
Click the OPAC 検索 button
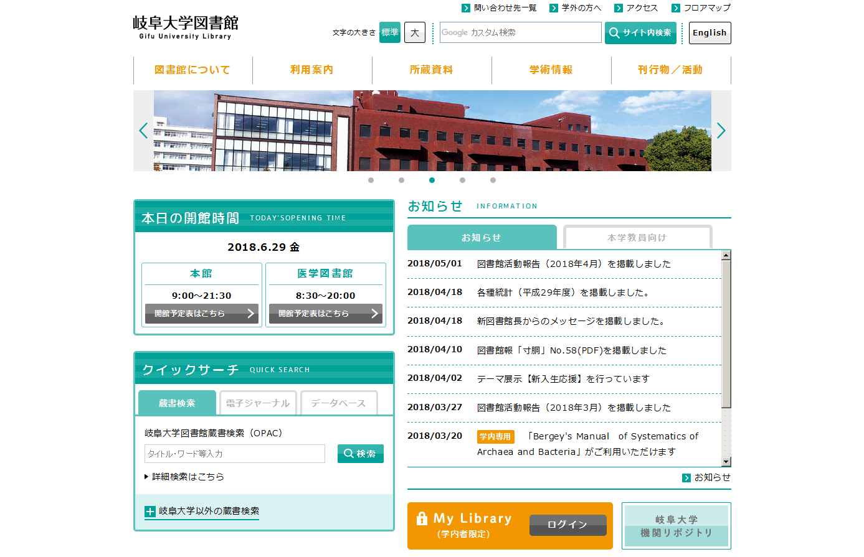pos(361,454)
